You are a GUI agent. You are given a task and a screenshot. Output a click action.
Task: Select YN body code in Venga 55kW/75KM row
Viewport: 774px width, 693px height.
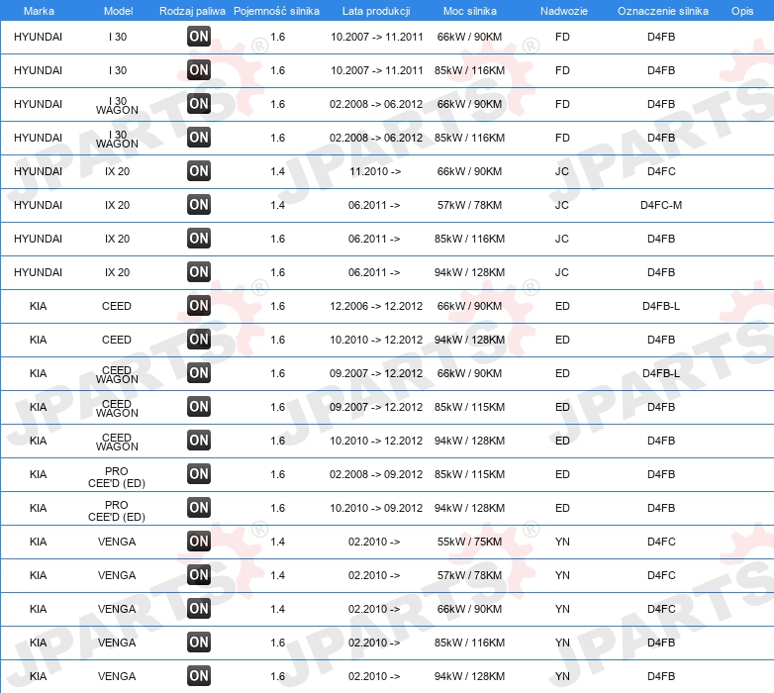pos(562,542)
